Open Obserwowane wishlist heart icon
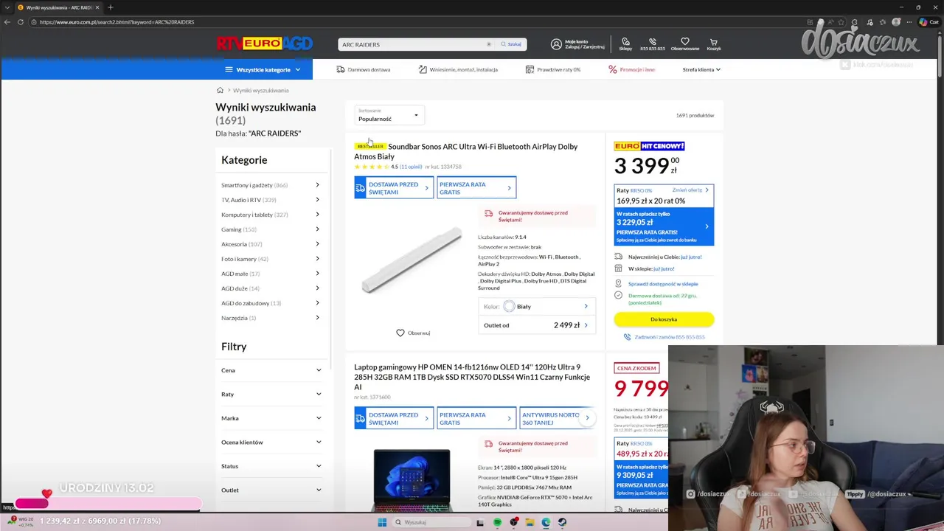The width and height of the screenshot is (944, 531). (x=684, y=42)
